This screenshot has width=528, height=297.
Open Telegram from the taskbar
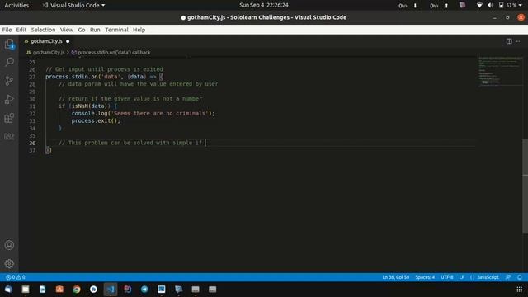coord(144,290)
